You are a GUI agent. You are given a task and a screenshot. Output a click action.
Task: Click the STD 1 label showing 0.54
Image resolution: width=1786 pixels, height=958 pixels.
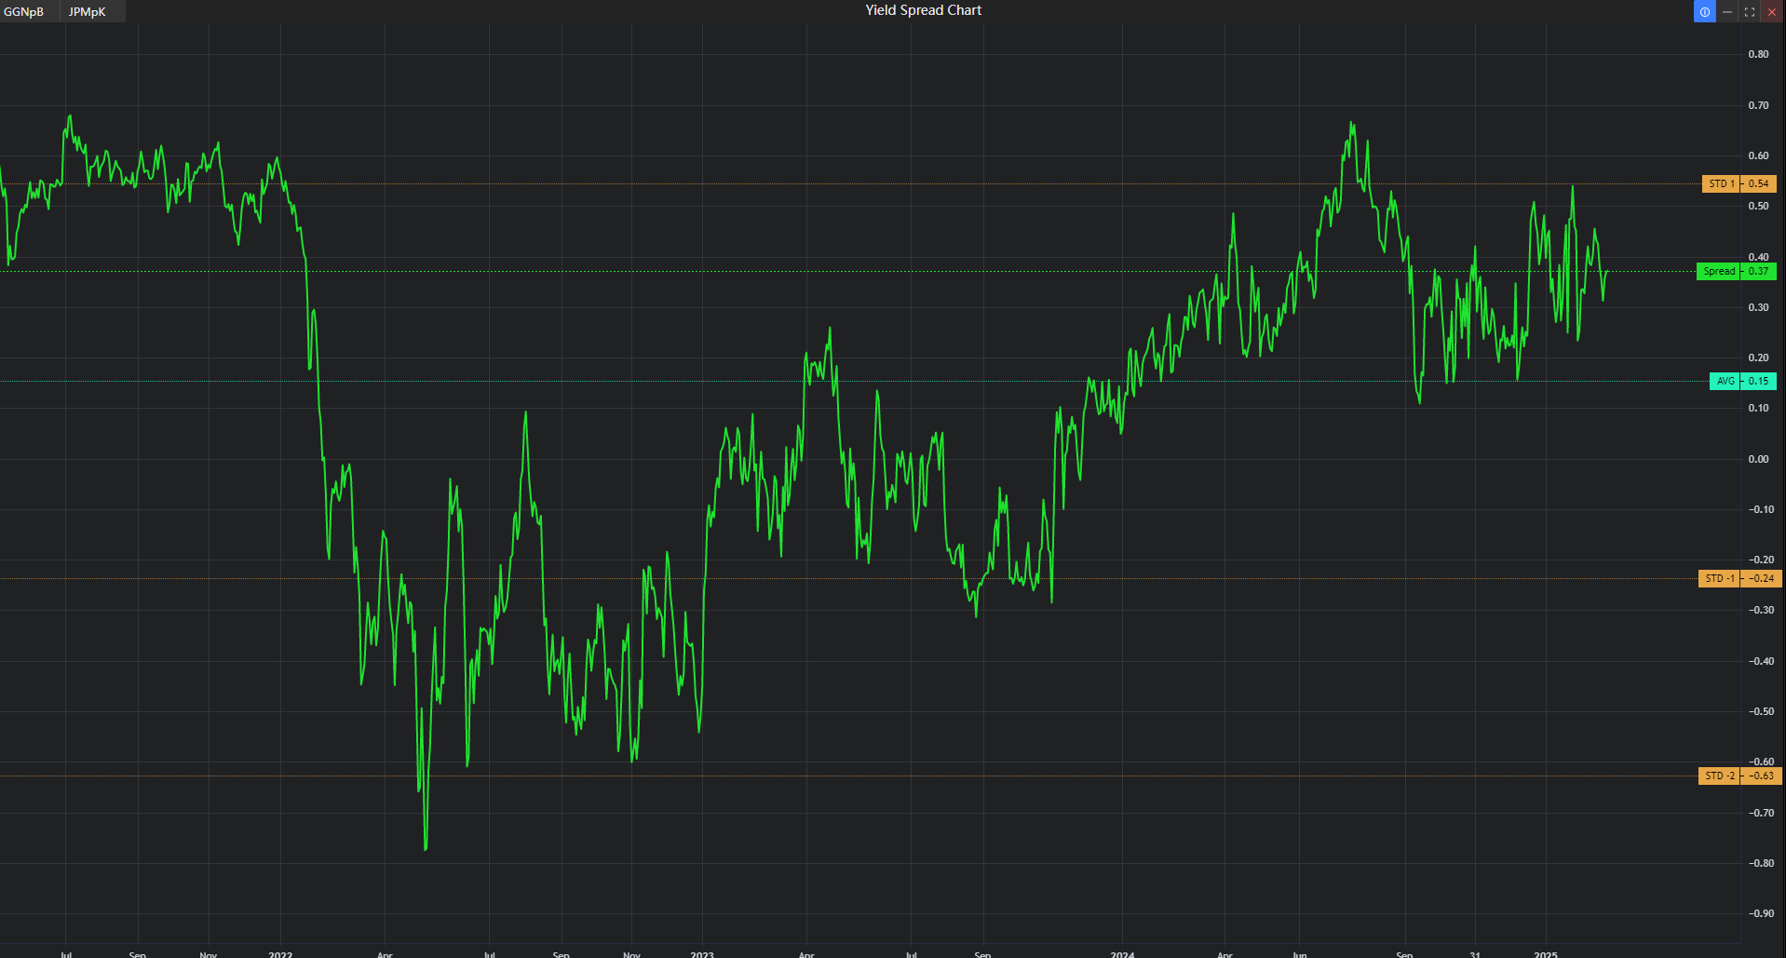coord(1738,183)
